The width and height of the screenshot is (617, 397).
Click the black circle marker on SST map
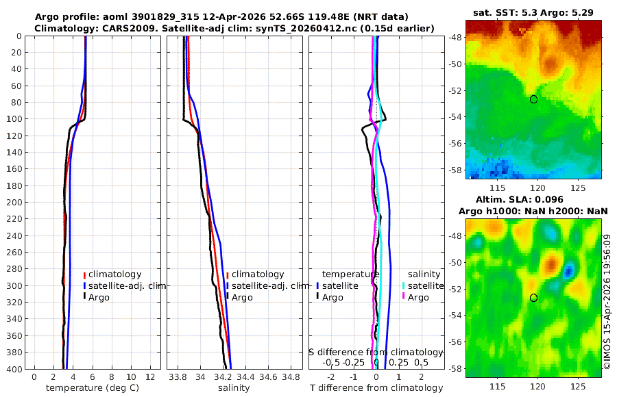[533, 99]
